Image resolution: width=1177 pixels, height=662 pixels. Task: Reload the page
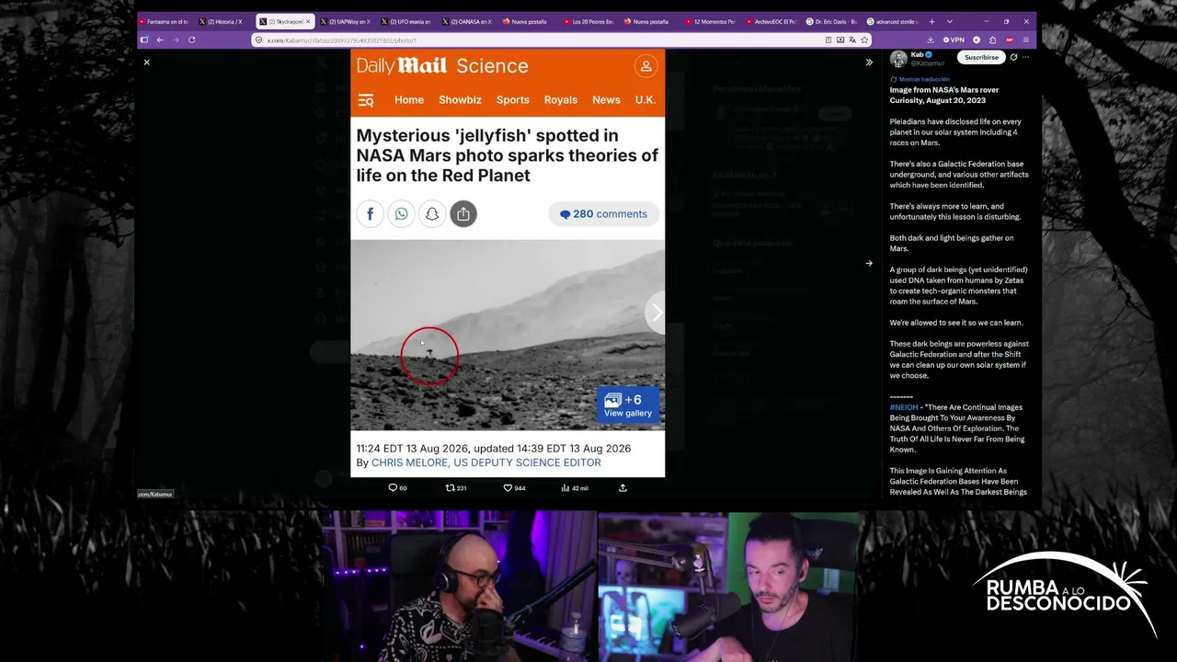pyautogui.click(x=191, y=40)
